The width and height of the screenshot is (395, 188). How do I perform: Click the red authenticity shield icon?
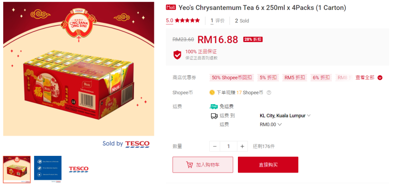178,55
